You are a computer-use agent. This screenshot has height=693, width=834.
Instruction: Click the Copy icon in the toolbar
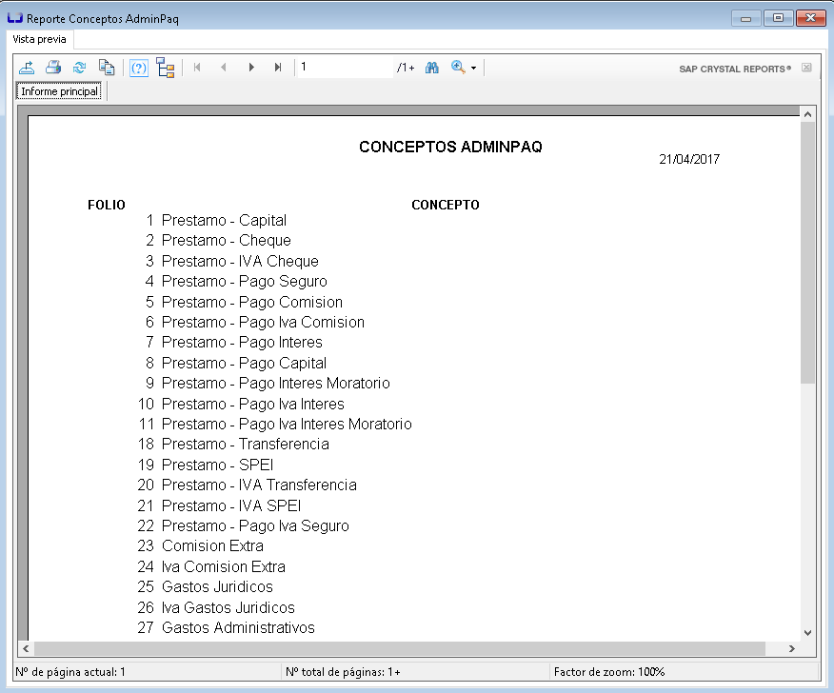107,68
